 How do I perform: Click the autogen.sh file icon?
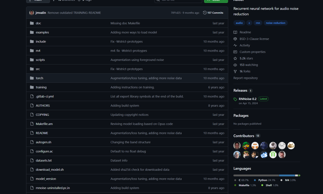(x=32, y=142)
